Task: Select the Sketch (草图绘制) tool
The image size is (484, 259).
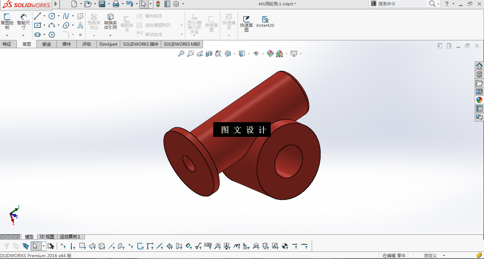Action: pyautogui.click(x=7, y=21)
